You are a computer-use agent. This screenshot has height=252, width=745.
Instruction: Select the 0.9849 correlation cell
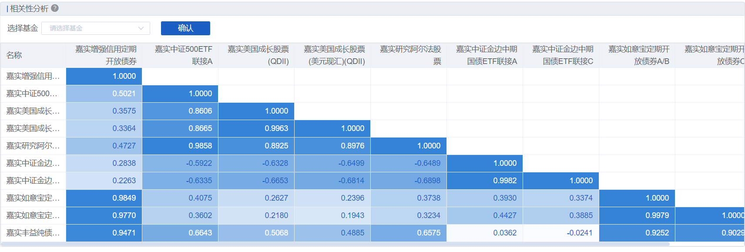(x=124, y=198)
